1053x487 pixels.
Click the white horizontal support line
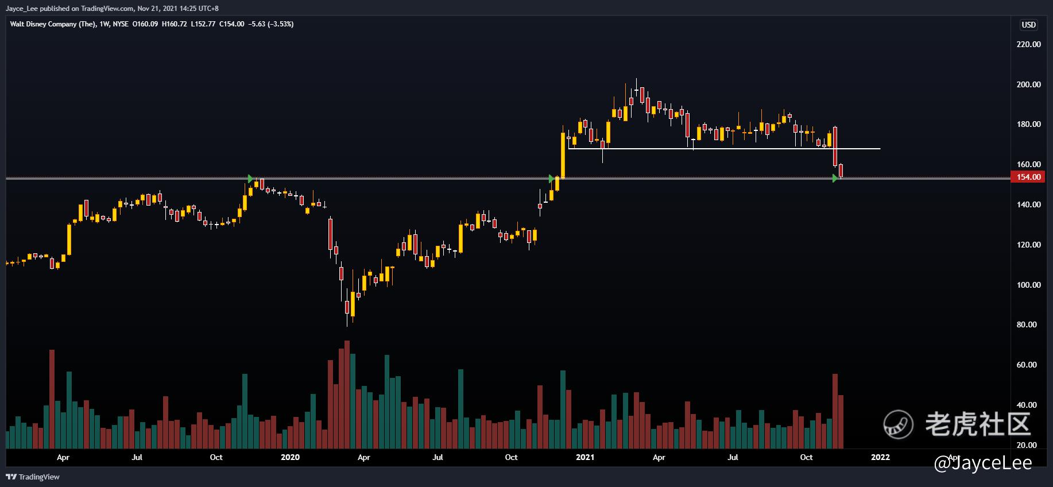[x=724, y=149]
